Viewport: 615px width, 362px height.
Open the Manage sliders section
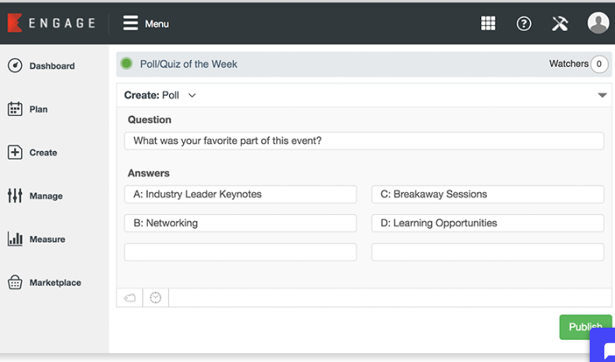45,196
